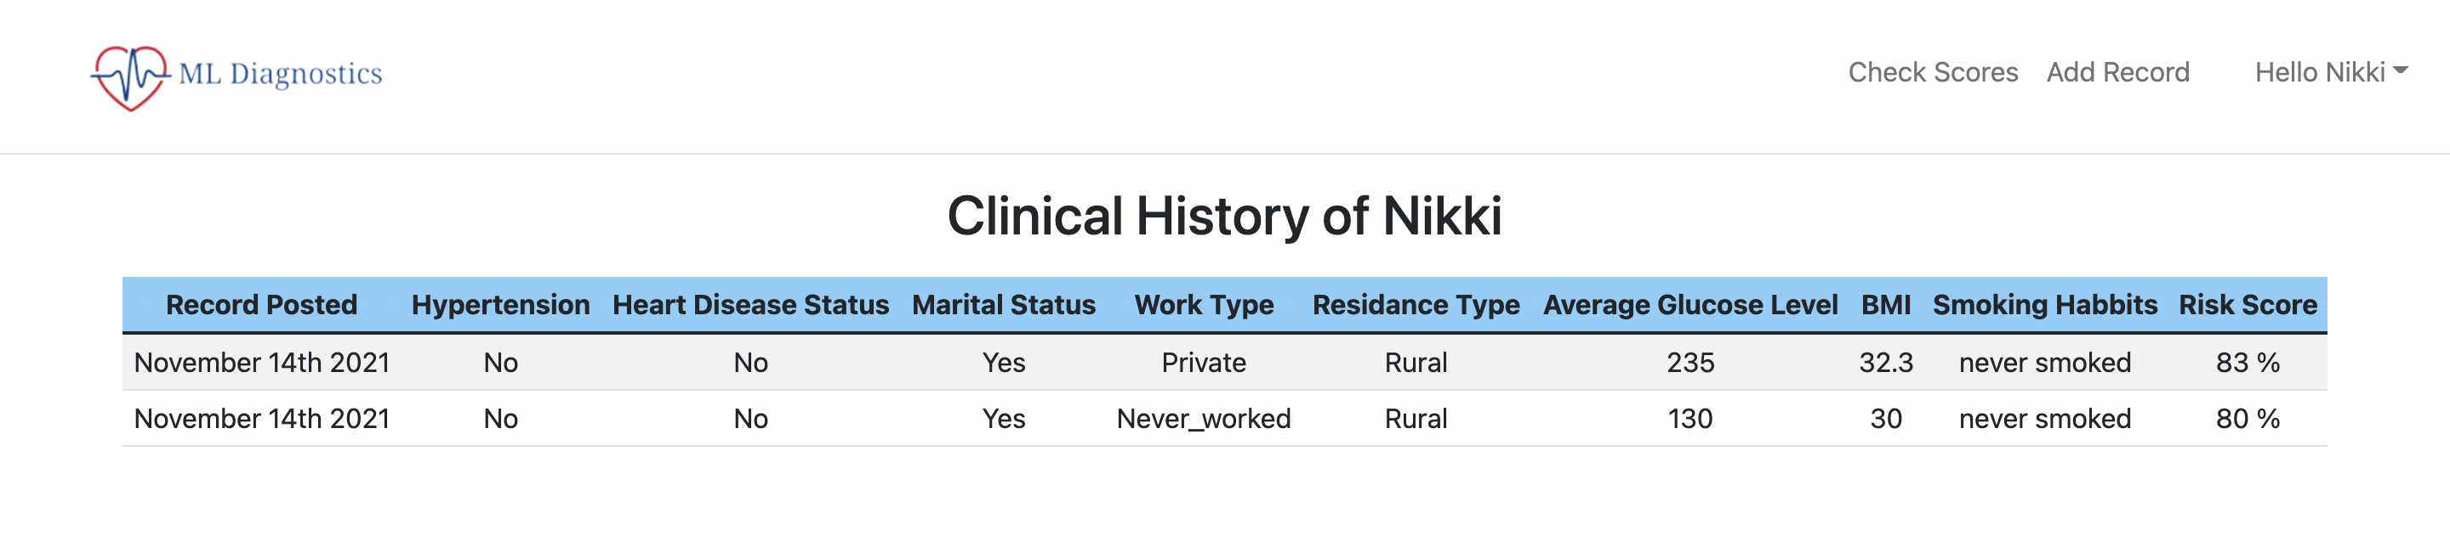Click the Work Type column header
The height and width of the screenshot is (547, 2450).
pos(1204,305)
